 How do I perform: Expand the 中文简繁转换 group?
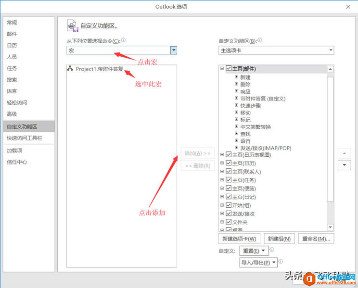[x=237, y=126]
